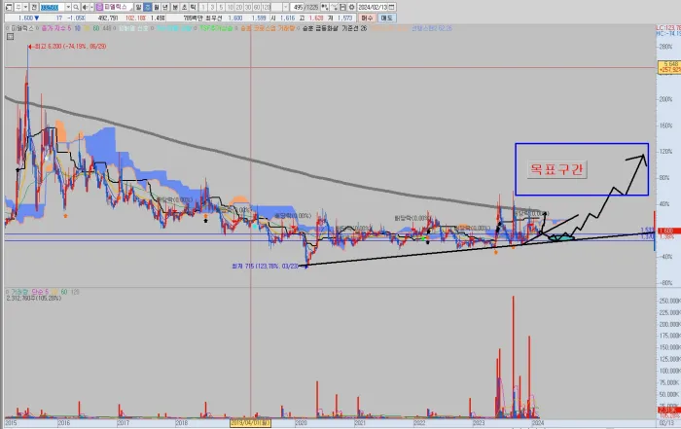Click the 1,616 open price value

click(288, 18)
